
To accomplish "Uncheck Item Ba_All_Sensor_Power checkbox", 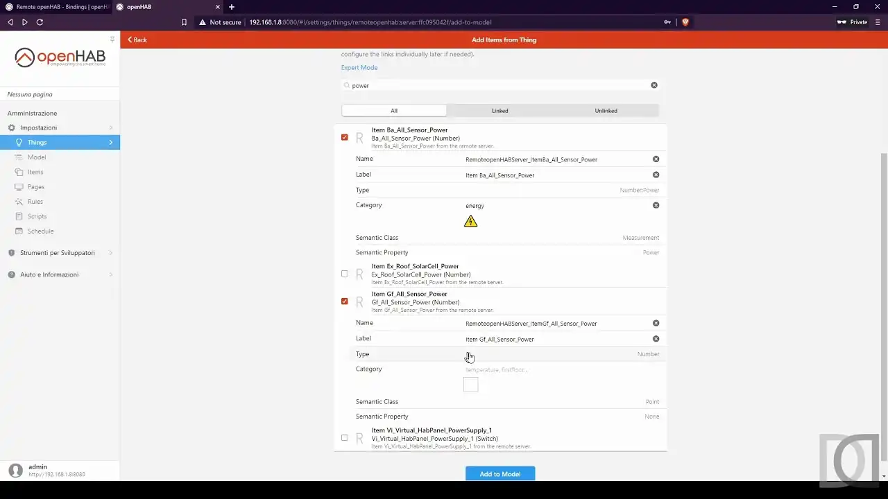I will [x=345, y=137].
